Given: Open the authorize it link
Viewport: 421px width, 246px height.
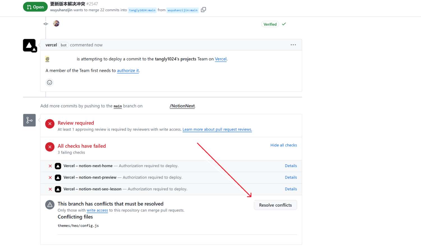Looking at the screenshot, I should pyautogui.click(x=128, y=71).
